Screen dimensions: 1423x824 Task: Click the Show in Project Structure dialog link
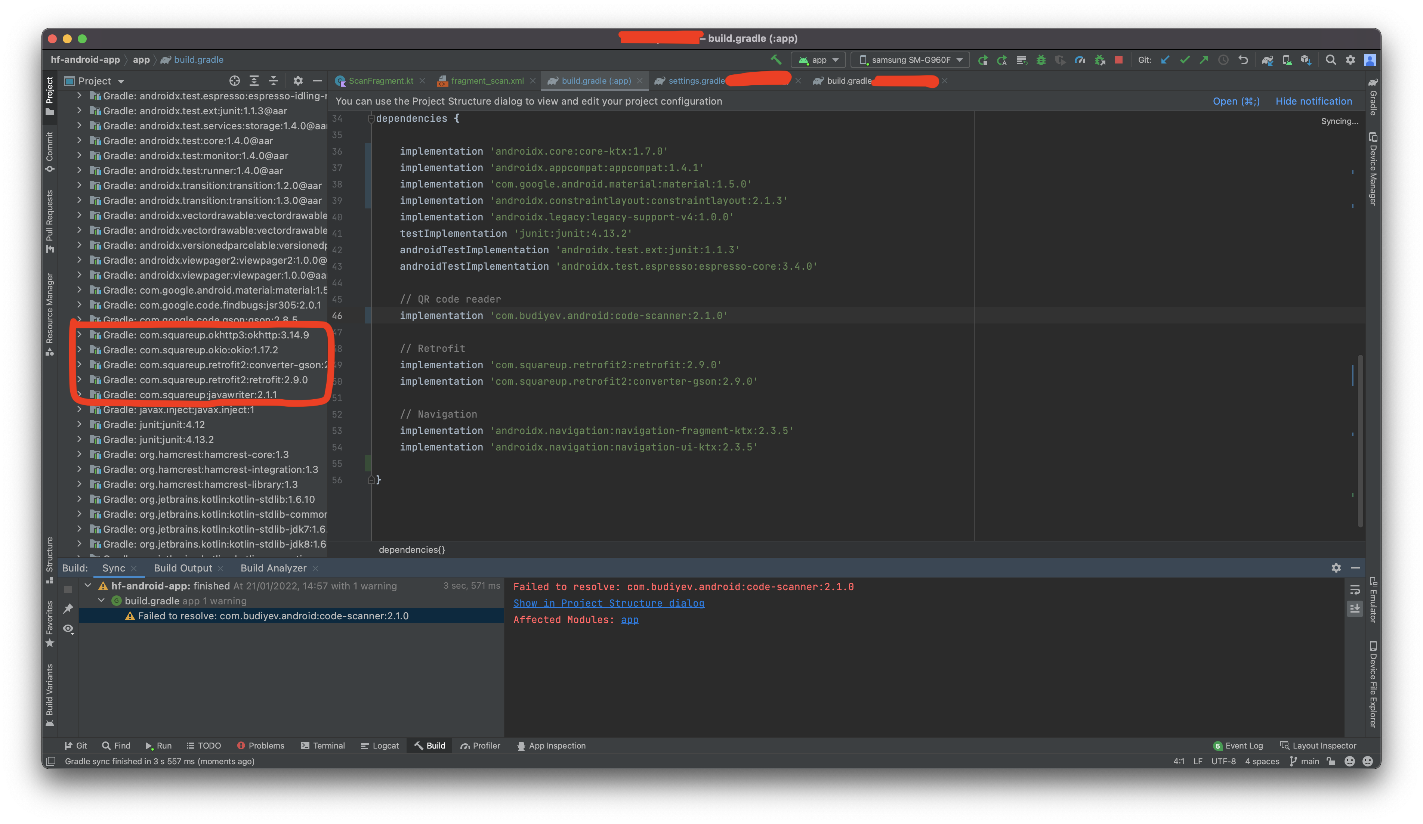pos(609,603)
